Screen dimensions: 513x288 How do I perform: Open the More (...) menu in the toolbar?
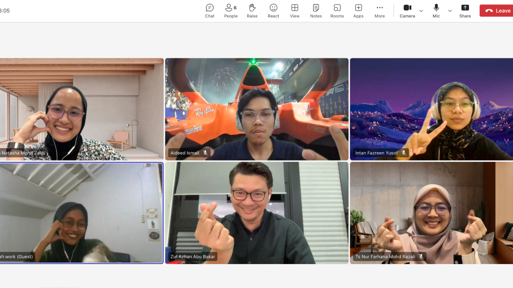click(x=379, y=10)
